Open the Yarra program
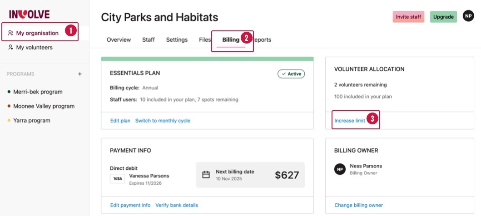Image resolution: width=481 pixels, height=216 pixels. [x=32, y=120]
